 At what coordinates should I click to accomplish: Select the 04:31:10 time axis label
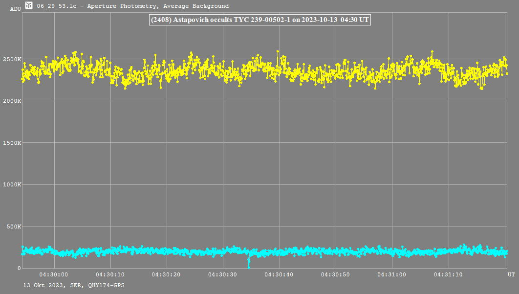(x=448, y=275)
